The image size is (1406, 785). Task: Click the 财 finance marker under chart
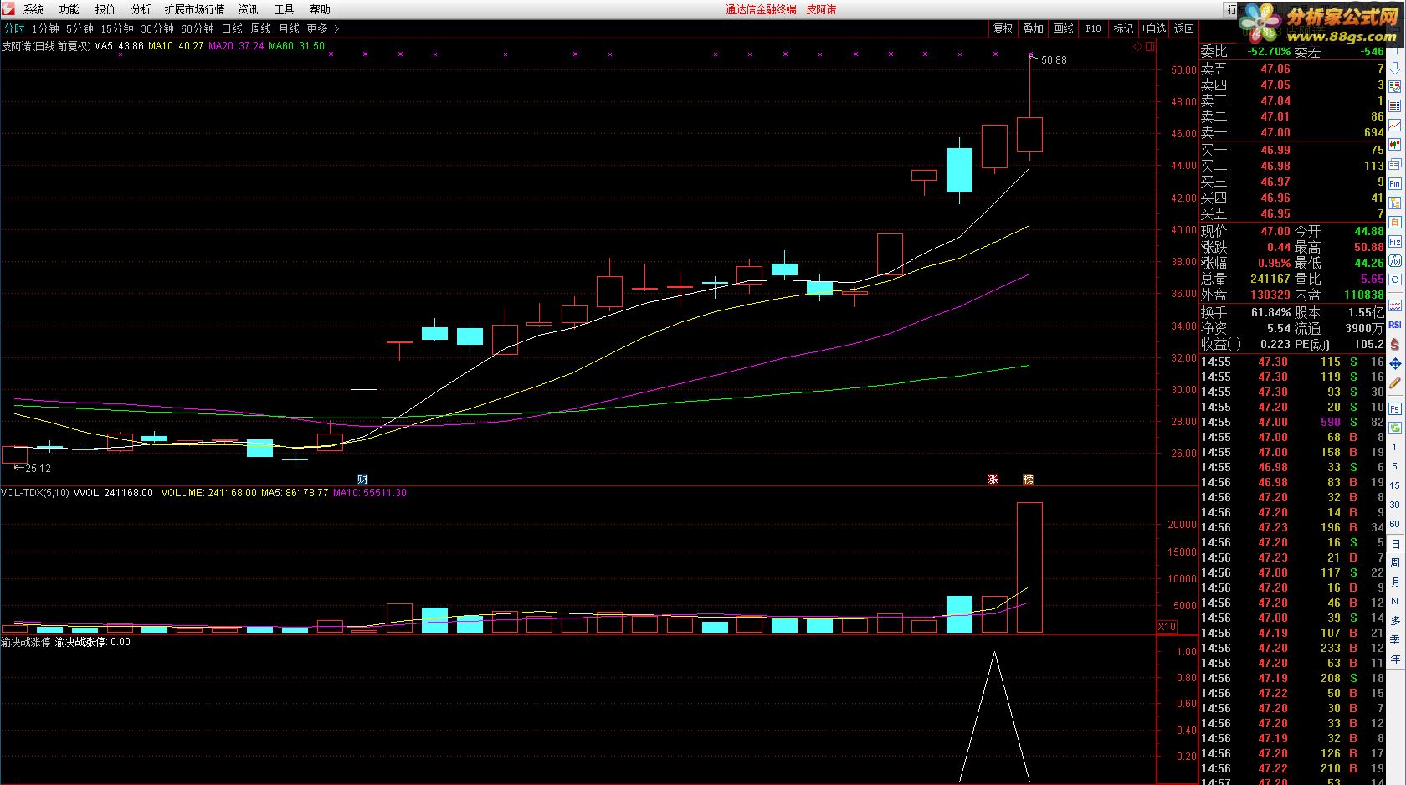coord(362,480)
